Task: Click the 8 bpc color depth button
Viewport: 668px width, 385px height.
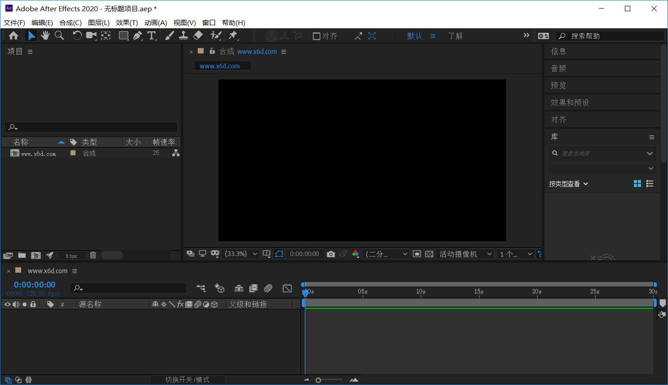Action: 71,256
